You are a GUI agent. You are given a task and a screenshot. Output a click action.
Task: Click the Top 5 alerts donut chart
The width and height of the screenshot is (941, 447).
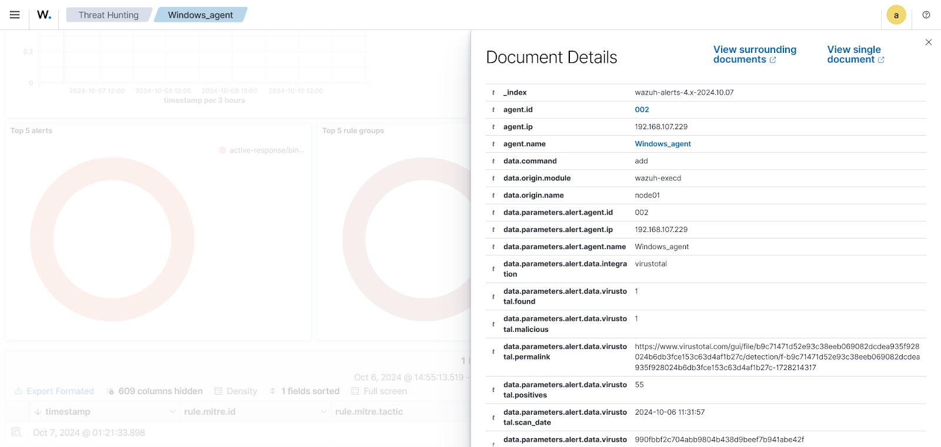pos(112,239)
